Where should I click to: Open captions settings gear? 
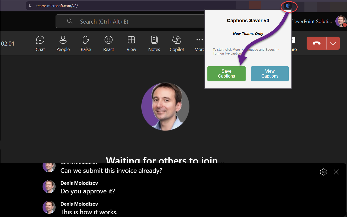click(x=323, y=172)
